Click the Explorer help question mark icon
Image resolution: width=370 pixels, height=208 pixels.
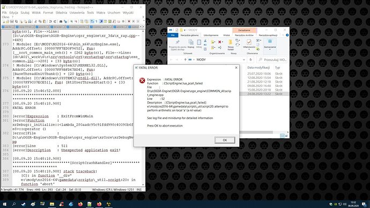(x=287, y=35)
